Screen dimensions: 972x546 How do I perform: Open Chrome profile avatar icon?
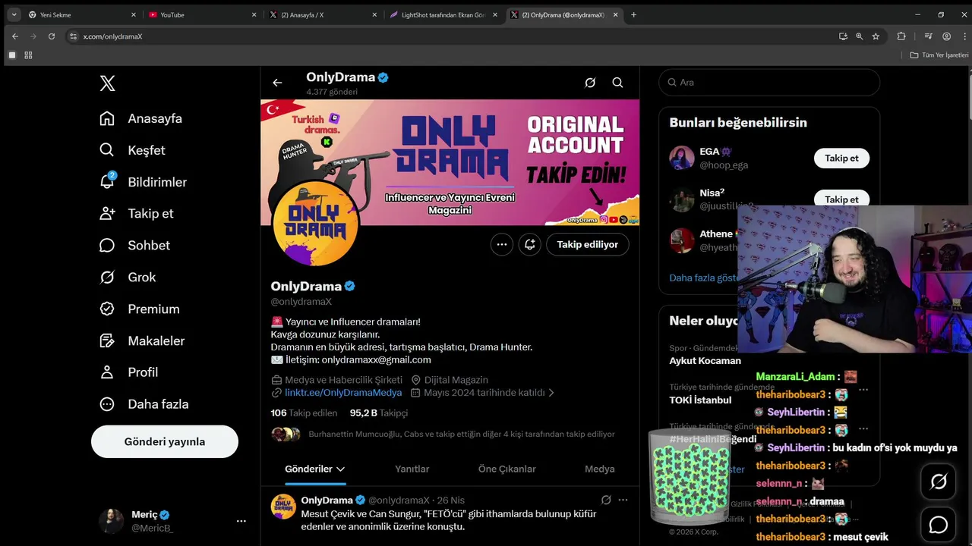point(946,36)
